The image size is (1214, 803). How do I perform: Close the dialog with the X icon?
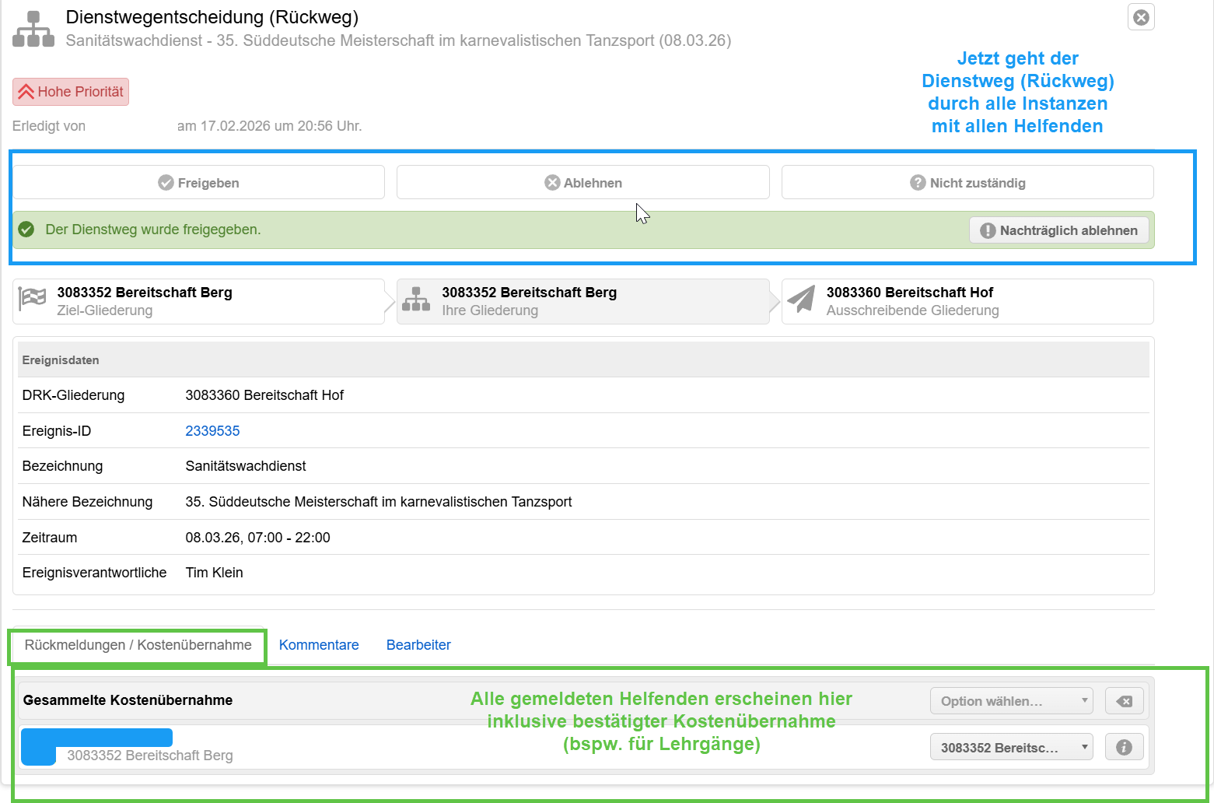tap(1140, 17)
